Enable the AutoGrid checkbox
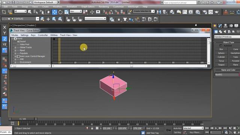The image size is (240, 135). point(221,45)
